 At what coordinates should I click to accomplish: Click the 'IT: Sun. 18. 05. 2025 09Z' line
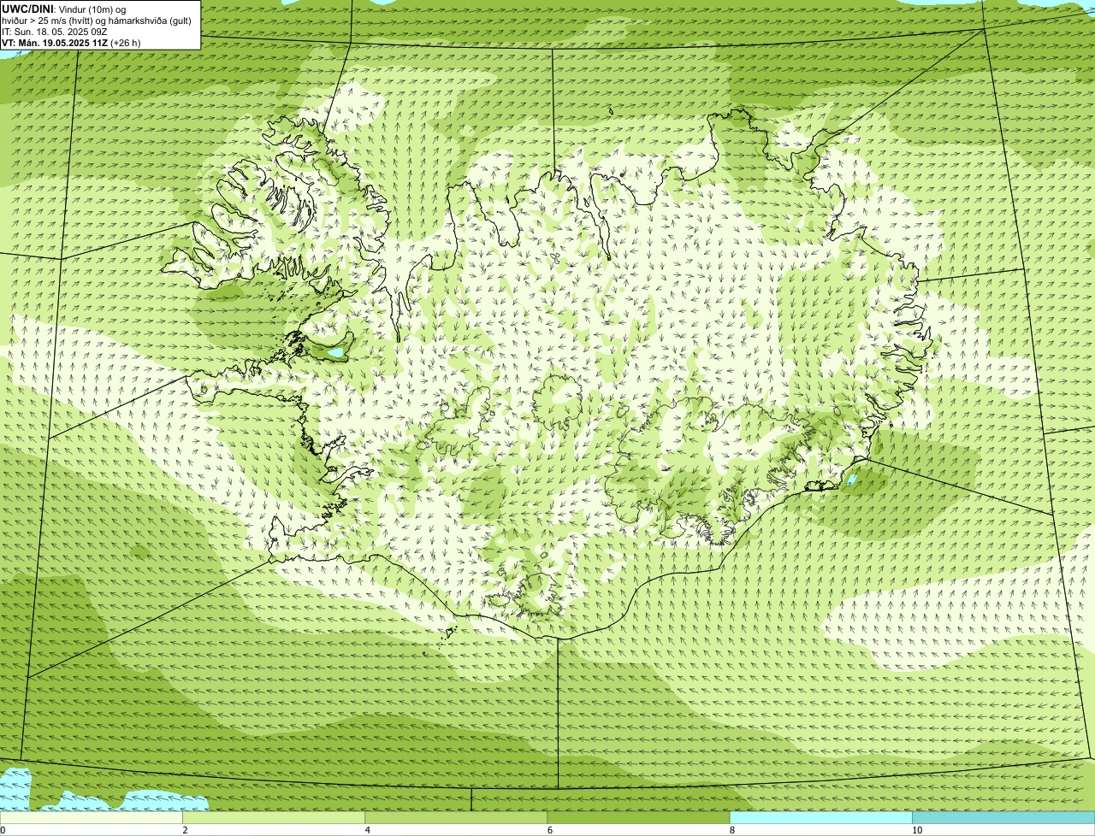[55, 32]
